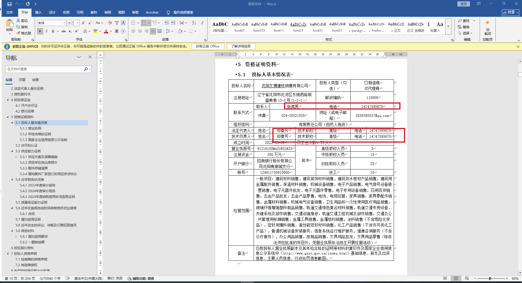Toggle Underline formatting
The width and height of the screenshot is (522, 283).
tap(53, 31)
